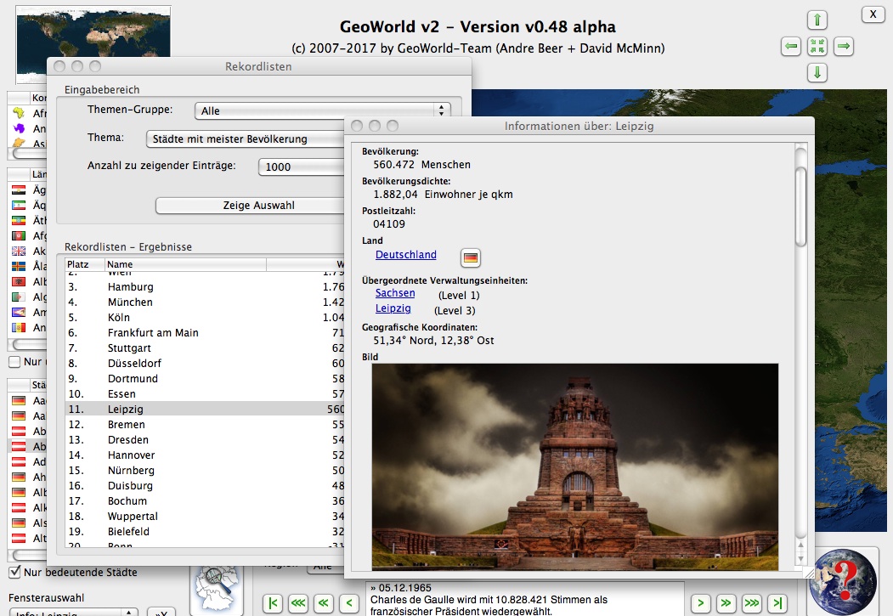Select Bielefeld in the results list

click(x=205, y=532)
